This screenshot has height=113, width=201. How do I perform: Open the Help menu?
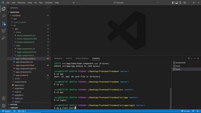[57, 3]
